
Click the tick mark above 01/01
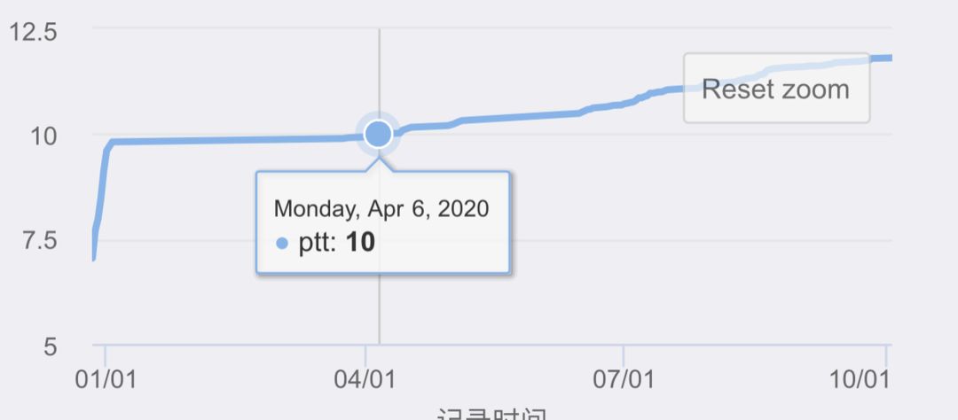point(105,354)
